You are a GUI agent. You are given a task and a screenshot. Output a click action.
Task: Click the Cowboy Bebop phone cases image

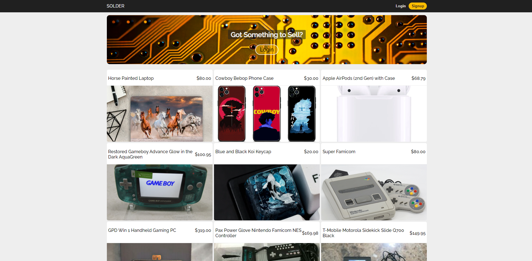coord(266,113)
